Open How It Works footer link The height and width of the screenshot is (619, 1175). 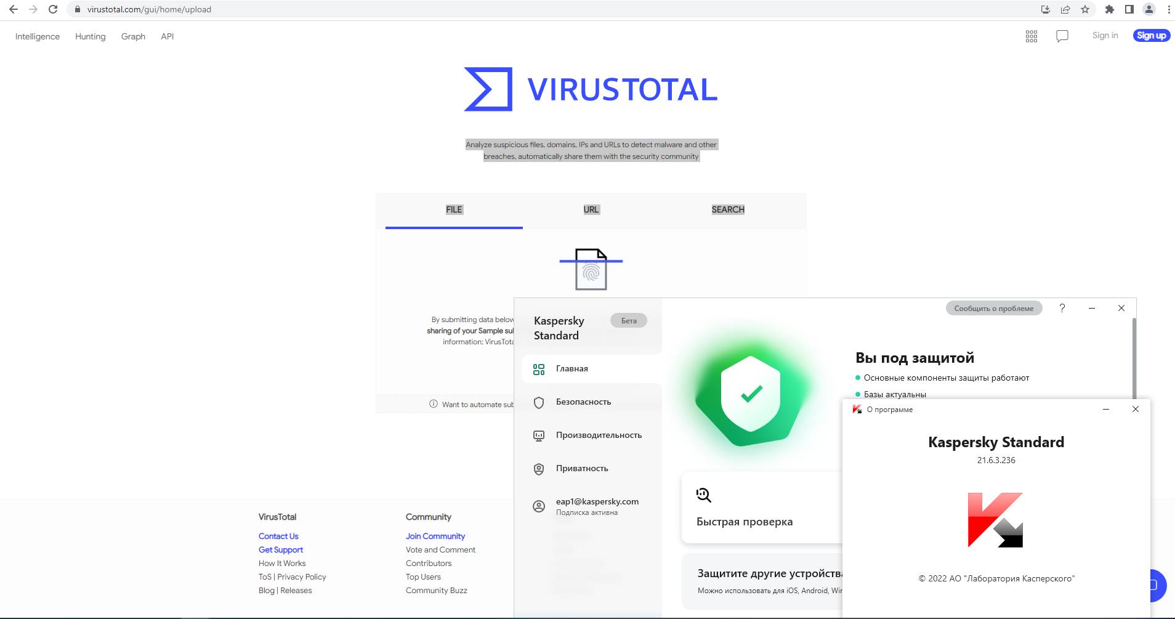[x=282, y=564]
